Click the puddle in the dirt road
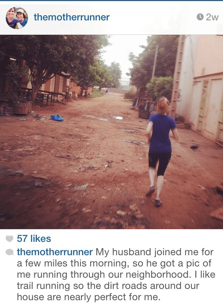 [x=117, y=117]
